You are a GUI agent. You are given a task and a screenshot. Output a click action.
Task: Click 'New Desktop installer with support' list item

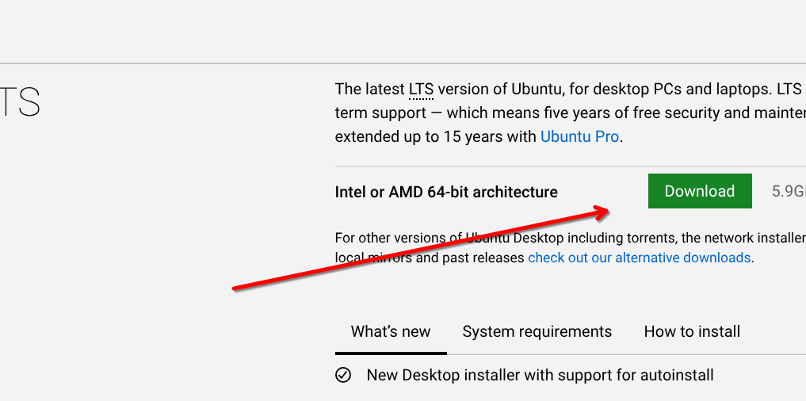point(540,375)
